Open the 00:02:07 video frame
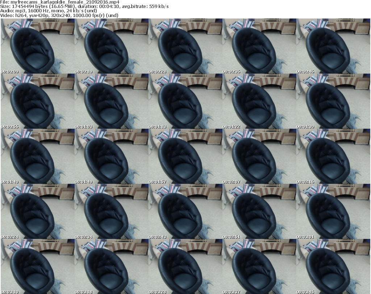This screenshot has width=371, height=294. pyautogui.click(x=259, y=156)
